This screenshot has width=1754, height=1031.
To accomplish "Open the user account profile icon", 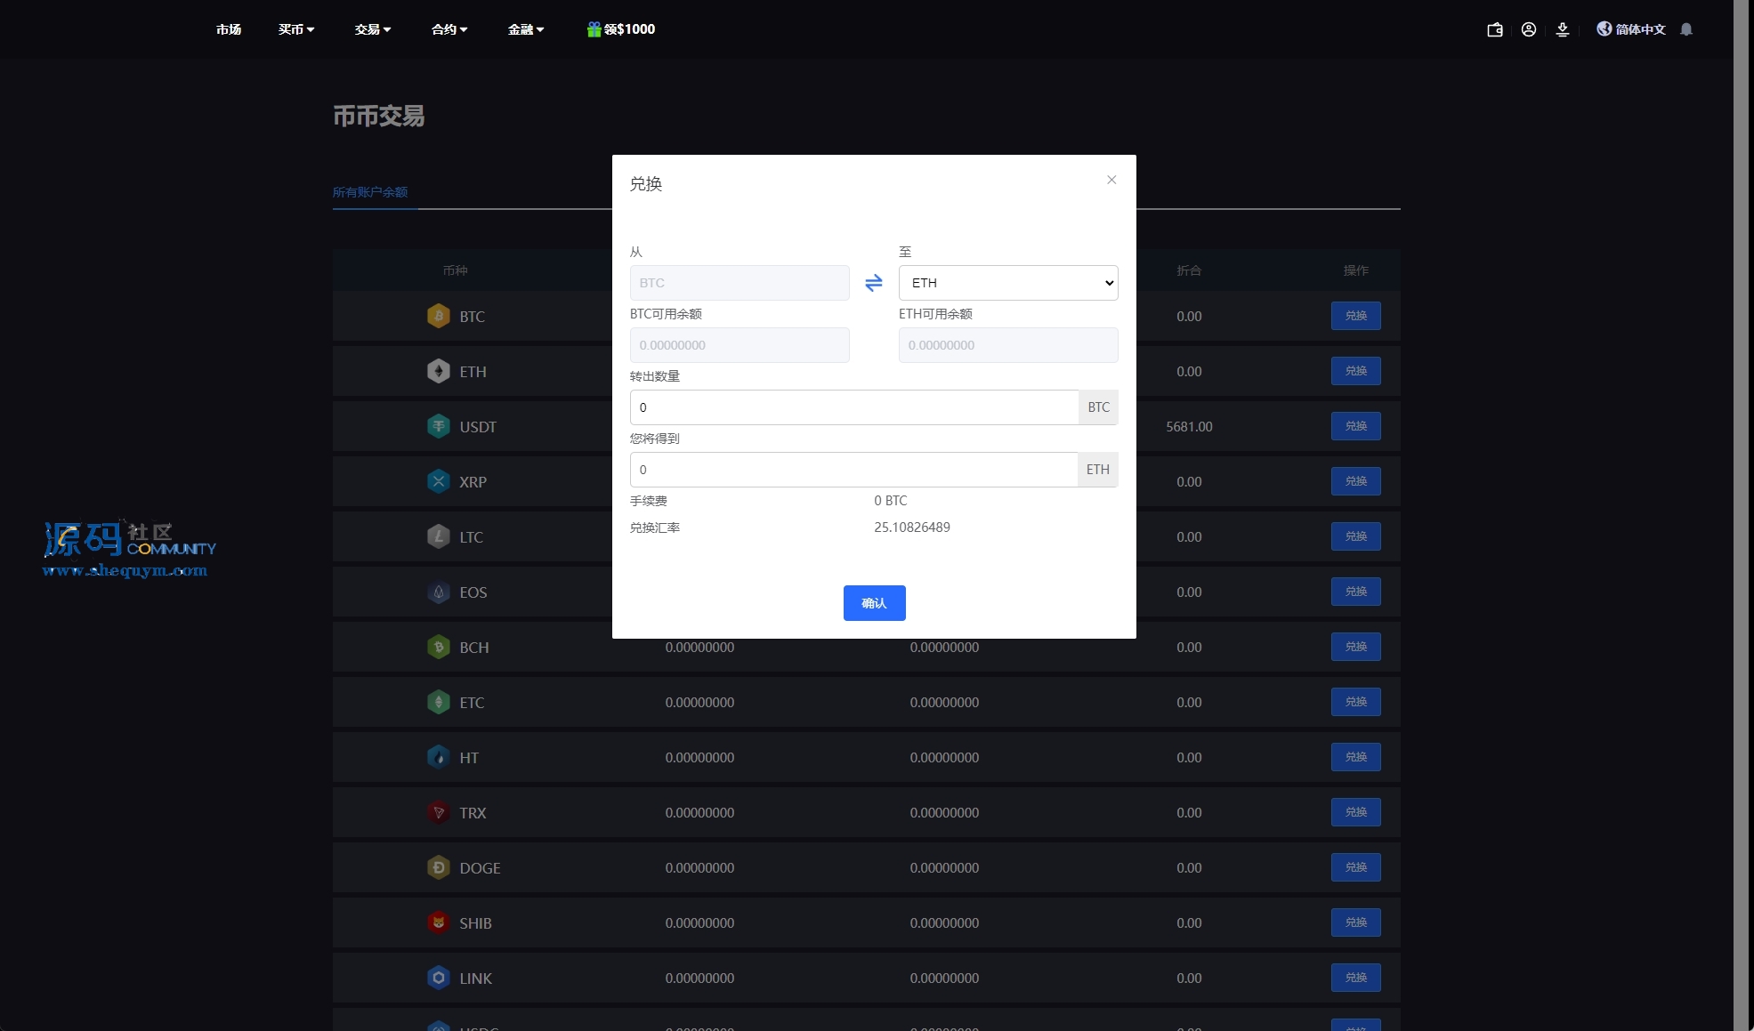I will click(1529, 29).
